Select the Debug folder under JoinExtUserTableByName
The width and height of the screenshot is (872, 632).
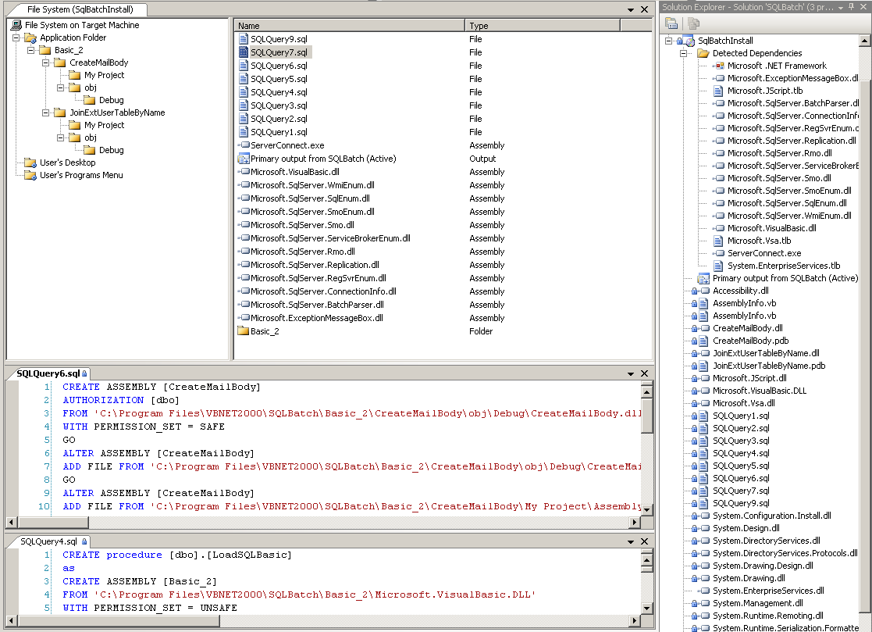pyautogui.click(x=111, y=150)
